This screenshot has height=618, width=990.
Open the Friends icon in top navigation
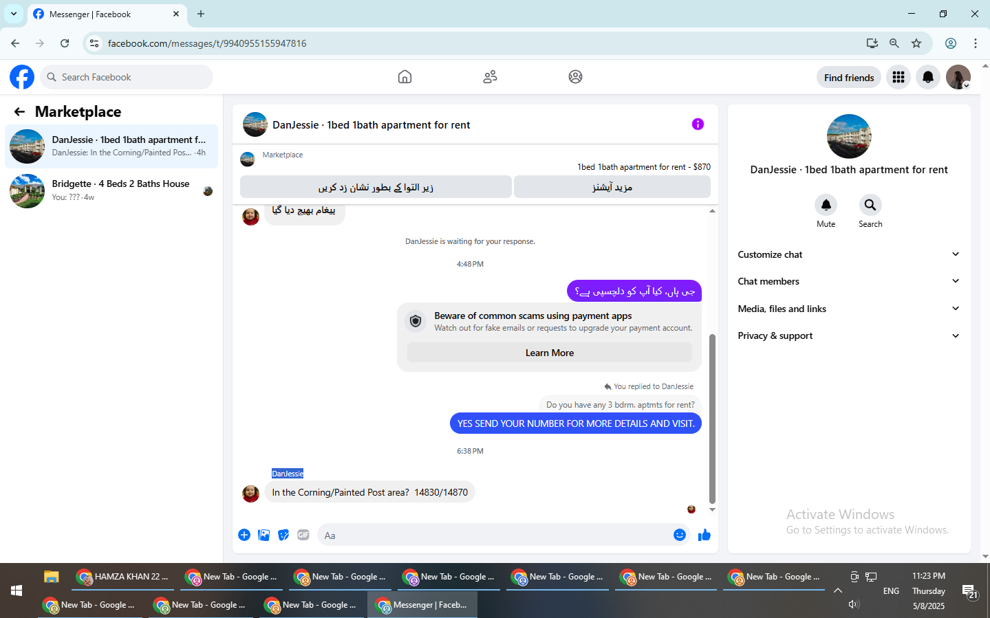click(x=490, y=77)
